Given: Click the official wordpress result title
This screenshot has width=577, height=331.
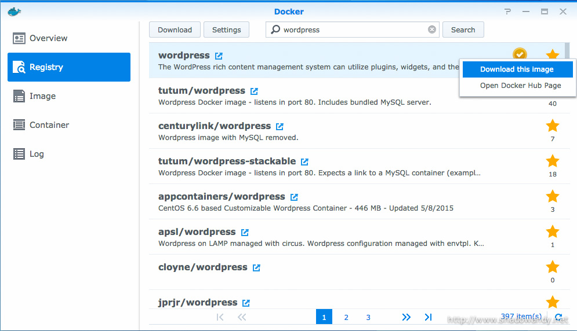Looking at the screenshot, I should tap(184, 55).
